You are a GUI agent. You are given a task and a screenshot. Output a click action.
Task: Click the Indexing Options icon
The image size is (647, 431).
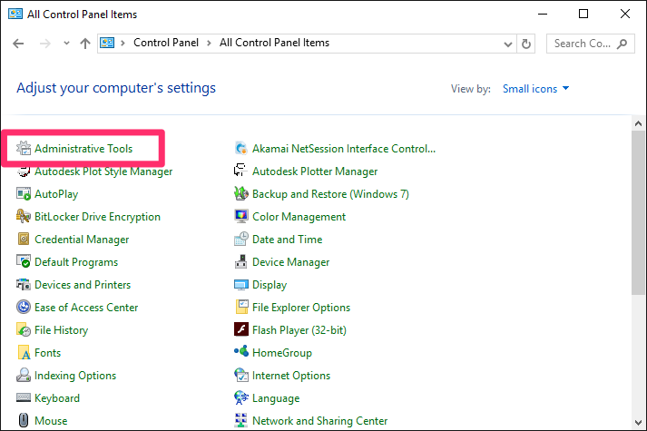(24, 375)
